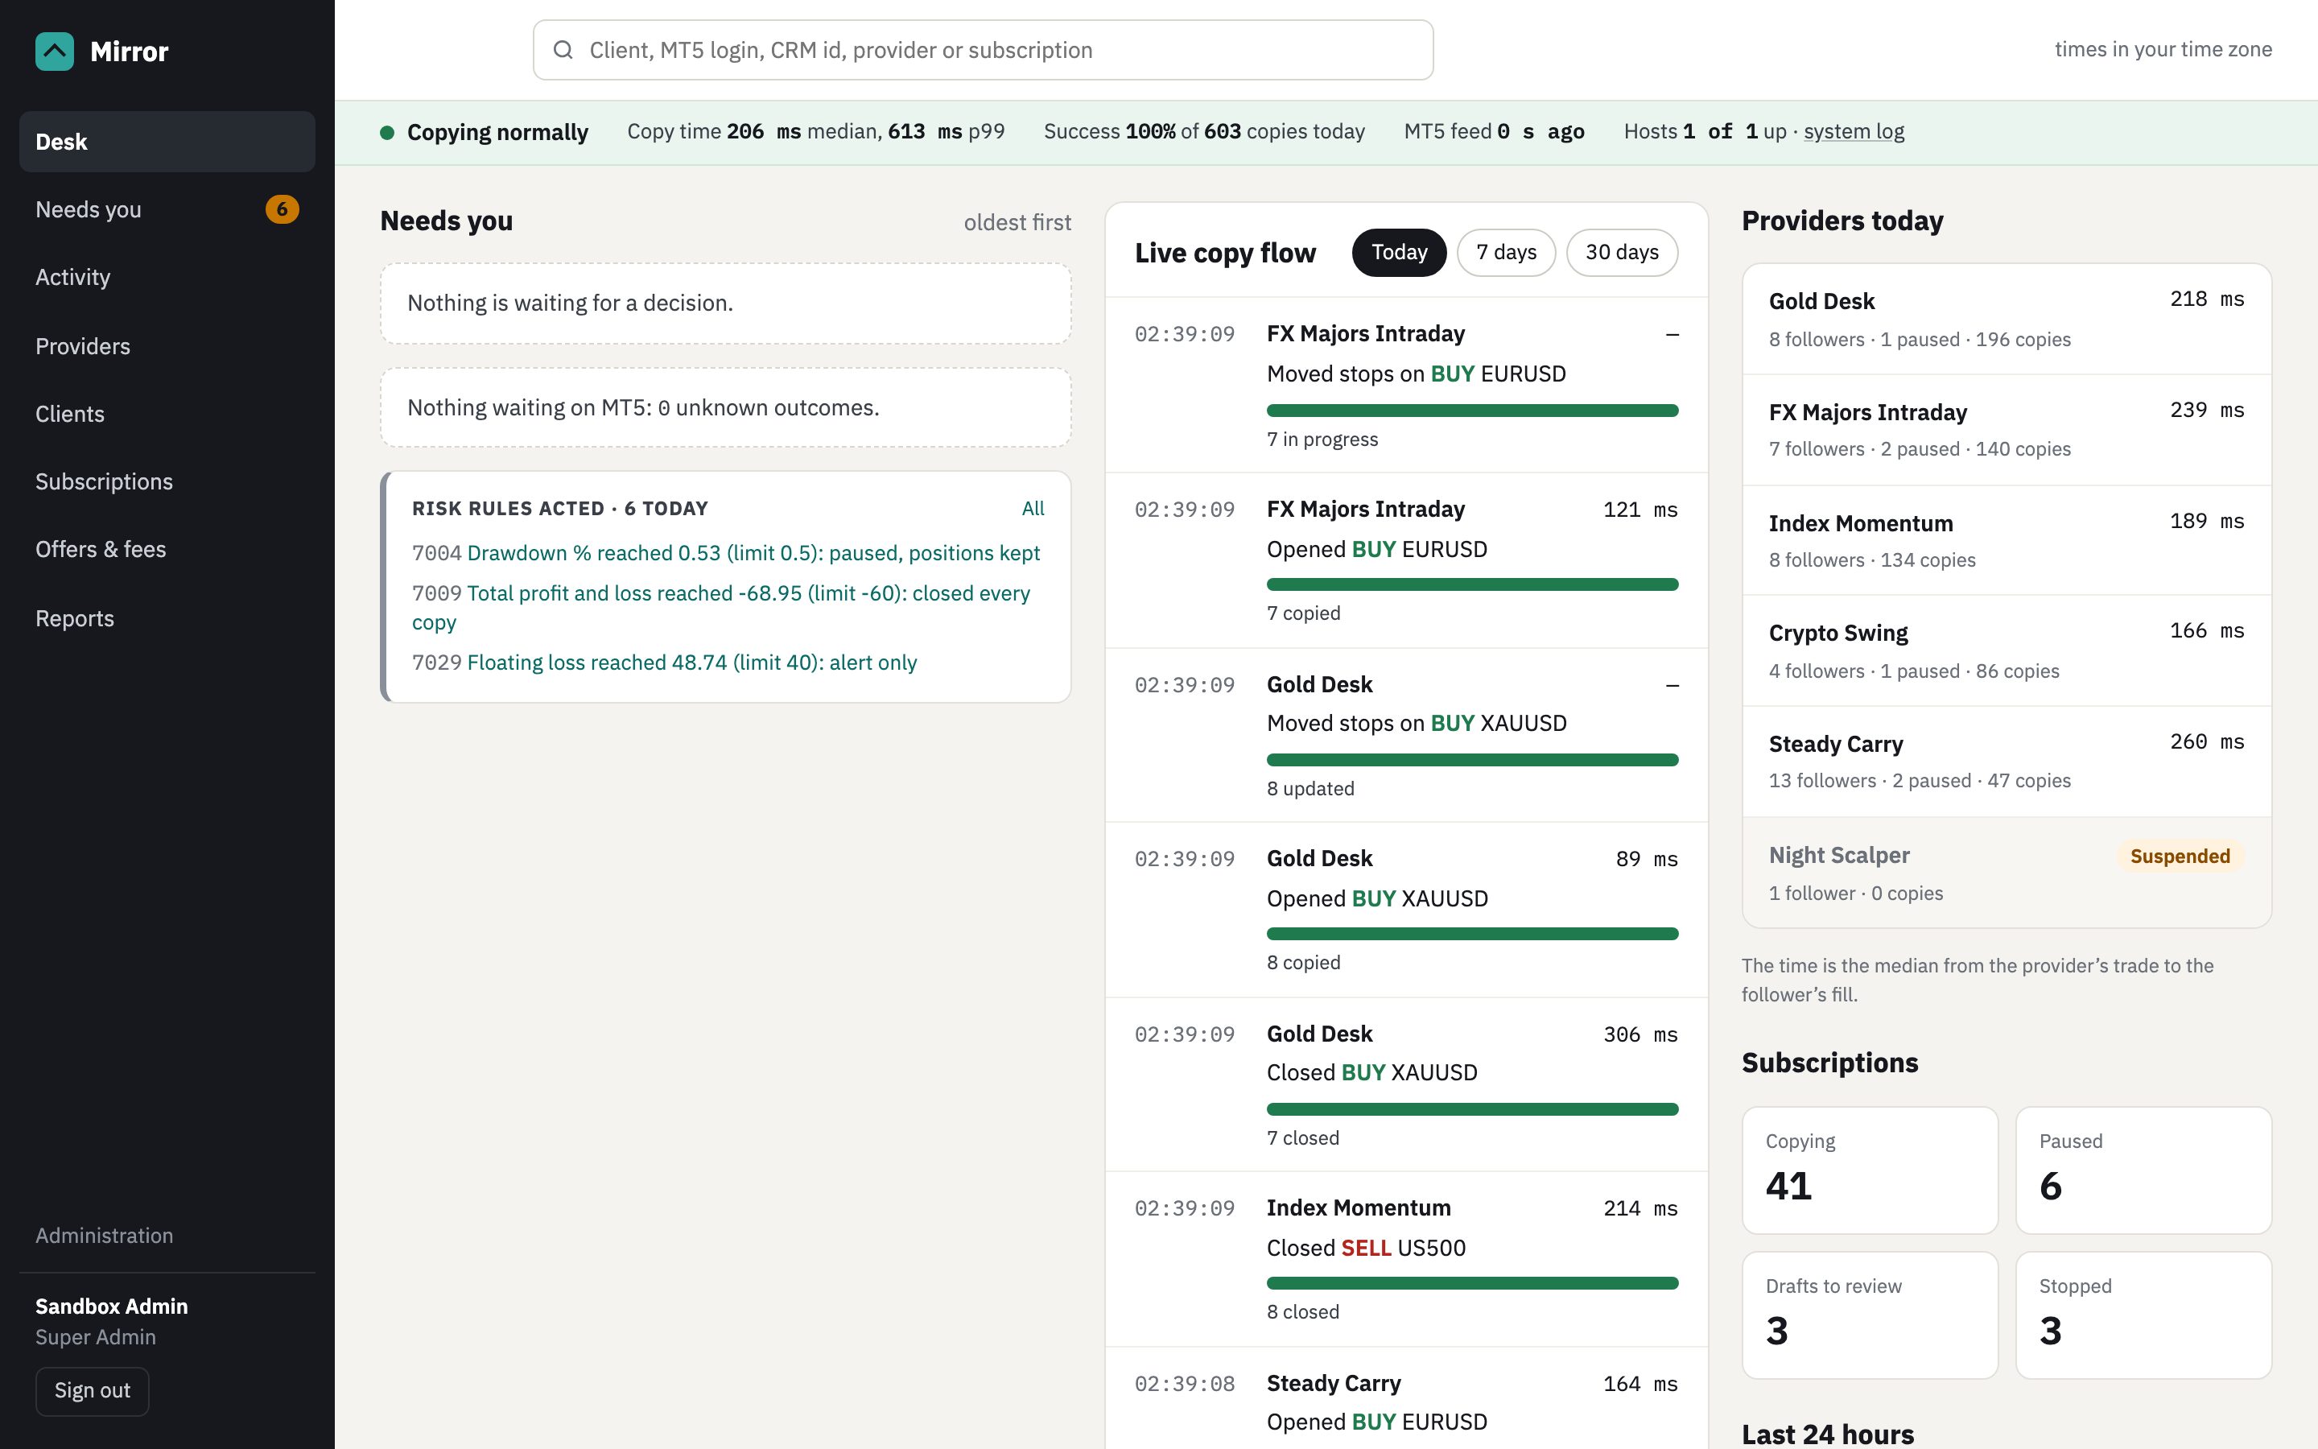Go to Offers & fees

click(167, 549)
